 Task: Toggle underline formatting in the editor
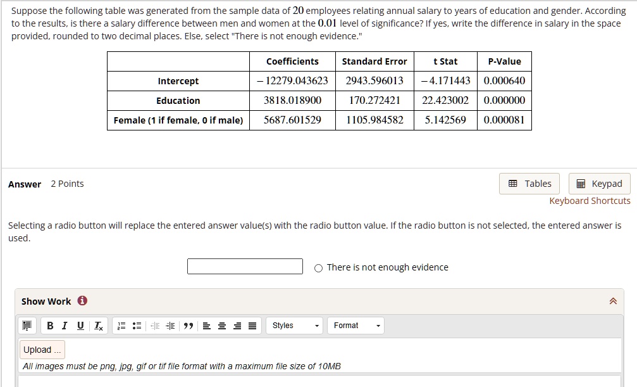point(79,326)
